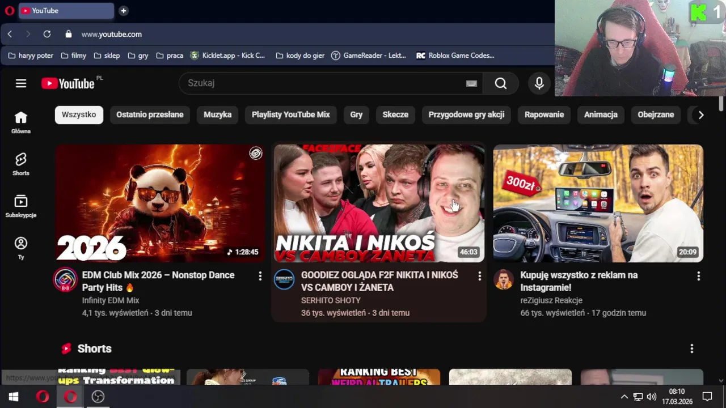This screenshot has height=408, width=726.
Task: Click the OBS Studio taskbar icon
Action: [98, 397]
